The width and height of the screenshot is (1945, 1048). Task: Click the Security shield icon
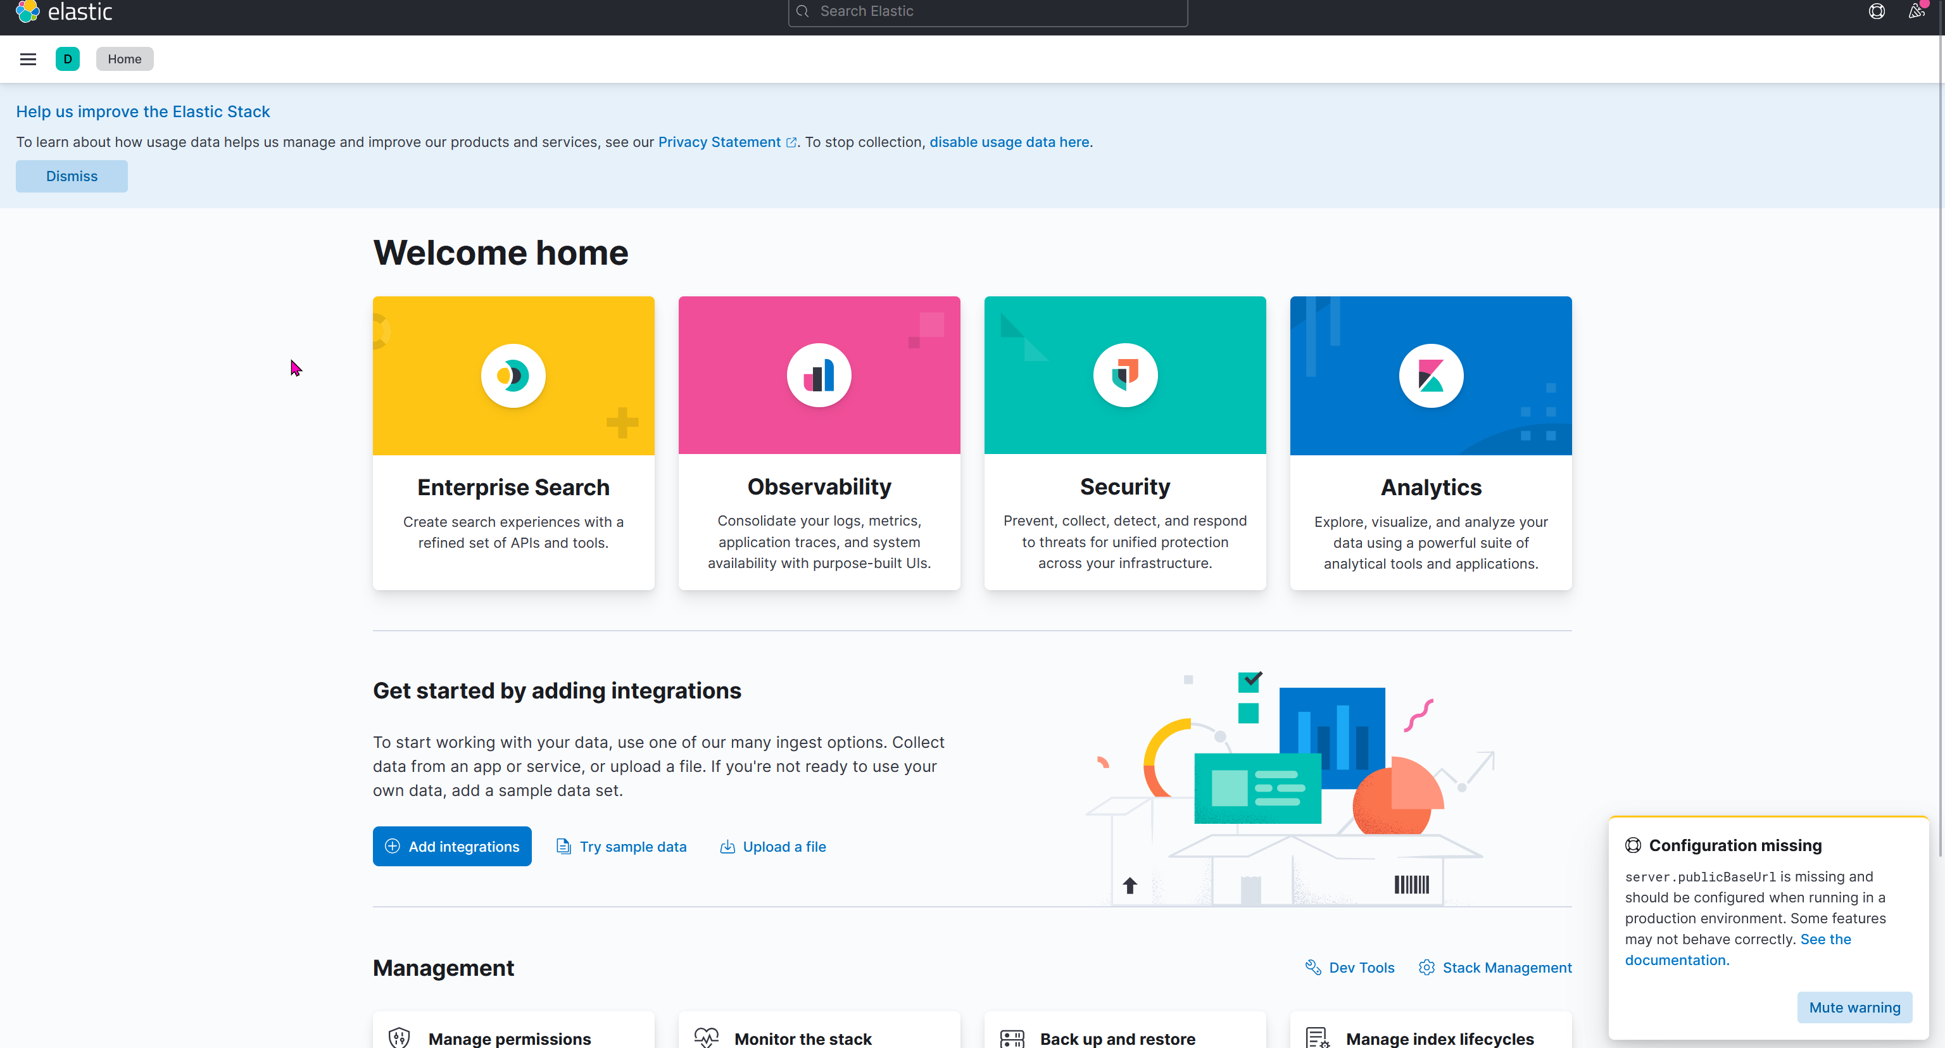click(x=1124, y=376)
